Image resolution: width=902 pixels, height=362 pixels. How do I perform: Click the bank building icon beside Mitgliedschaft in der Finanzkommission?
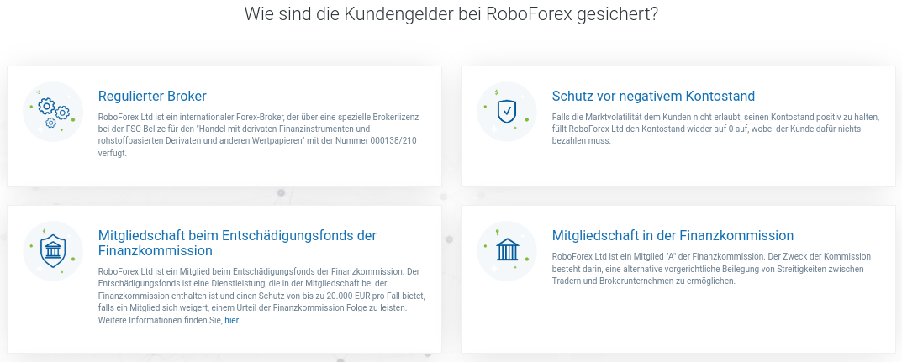pyautogui.click(x=507, y=251)
